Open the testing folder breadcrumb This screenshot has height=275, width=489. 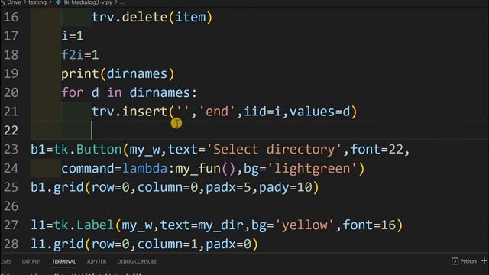point(37,2)
